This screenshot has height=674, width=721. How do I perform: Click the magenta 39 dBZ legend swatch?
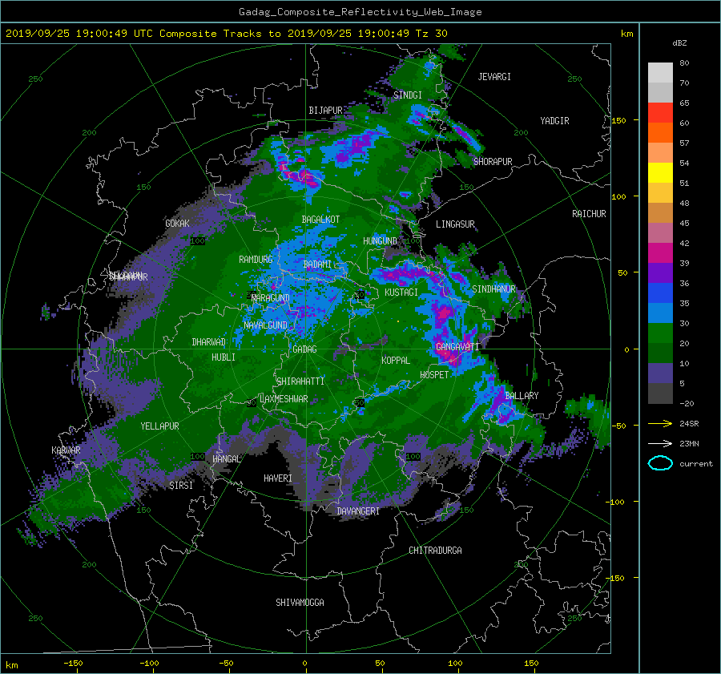coord(660,252)
